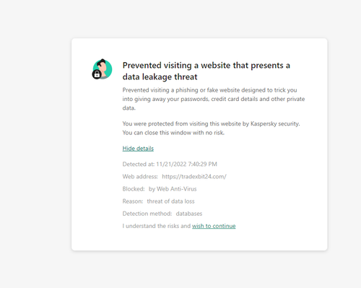The width and height of the screenshot is (361, 288).
Task: Click the 'Detected at:' label
Action: pos(139,164)
